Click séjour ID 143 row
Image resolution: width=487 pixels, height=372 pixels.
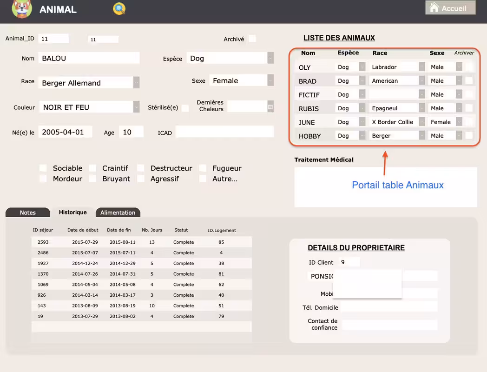click(141, 305)
